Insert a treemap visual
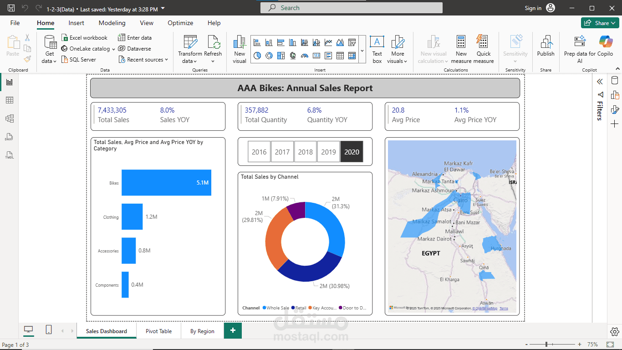The width and height of the screenshot is (622, 350). tap(280, 56)
